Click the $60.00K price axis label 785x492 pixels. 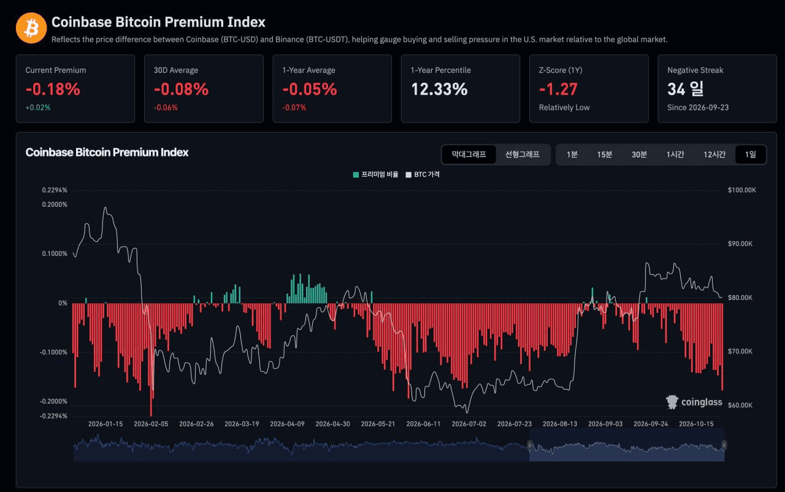point(740,406)
